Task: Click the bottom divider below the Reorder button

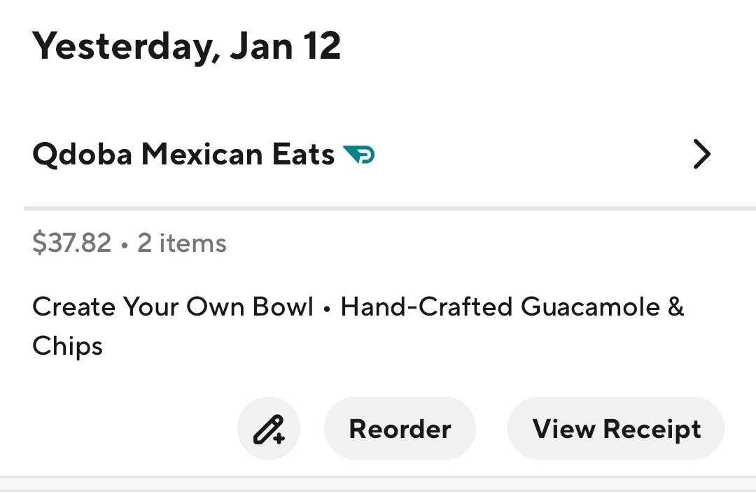Action: 378,478
